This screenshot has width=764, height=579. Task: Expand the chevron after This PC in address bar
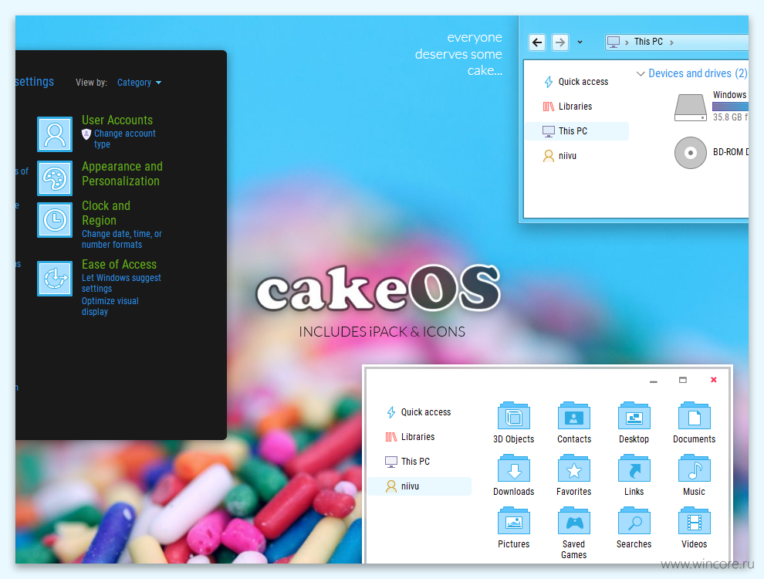(671, 42)
